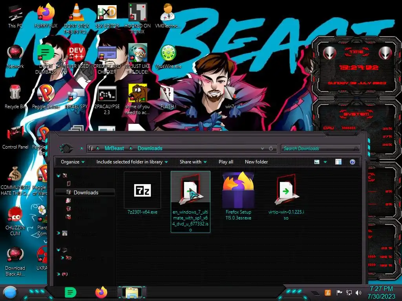This screenshot has height=301, width=402.
Task: Open the VLC cone shortcut on desktop
Action: pos(77,18)
